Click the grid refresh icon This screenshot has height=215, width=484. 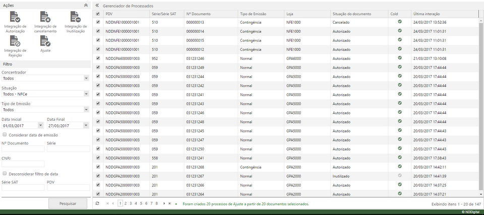[97, 203]
